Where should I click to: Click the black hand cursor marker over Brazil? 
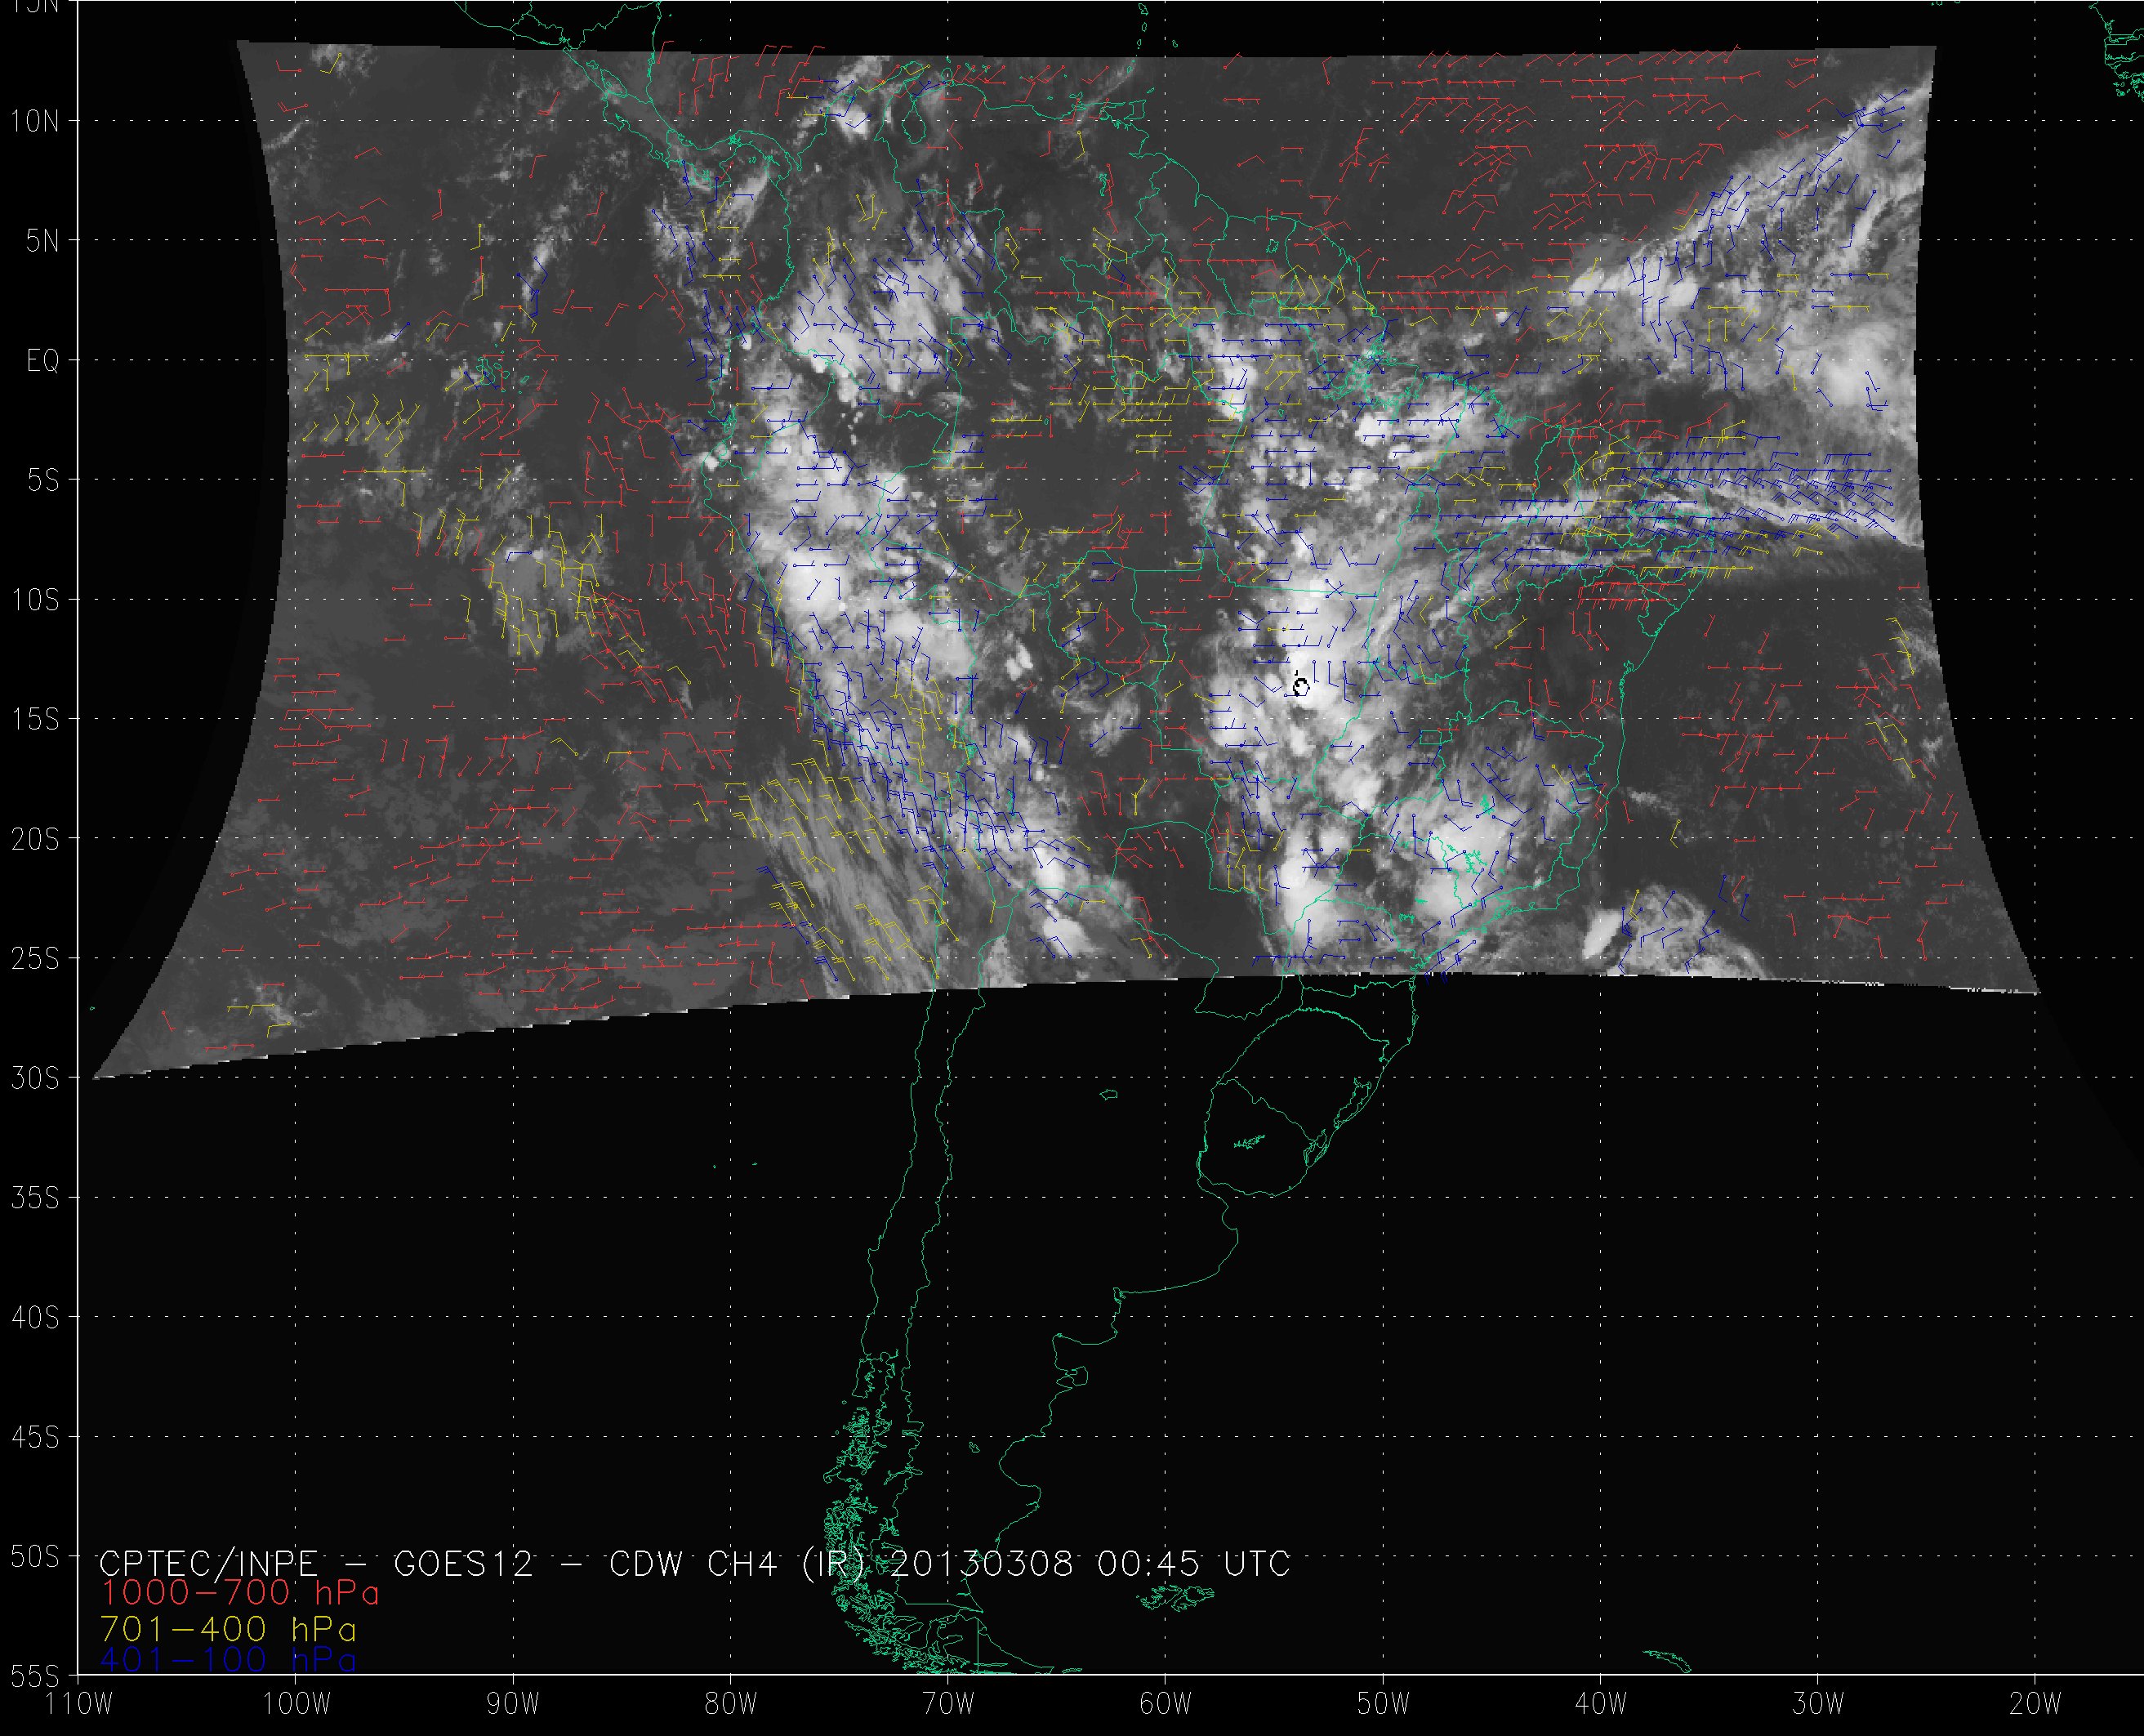pos(1300,687)
